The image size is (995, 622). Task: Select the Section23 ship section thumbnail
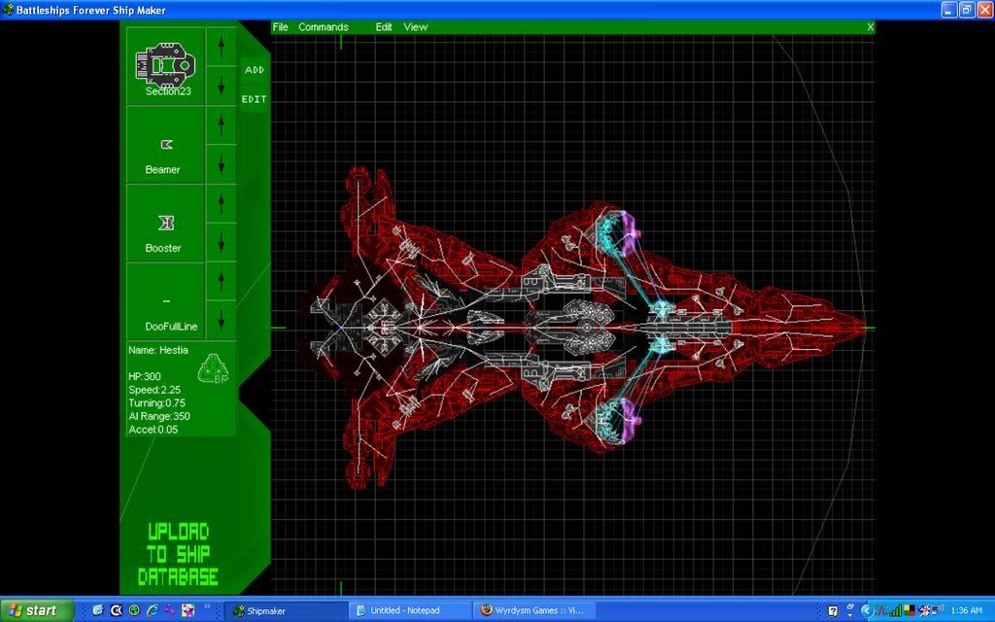[x=165, y=63]
